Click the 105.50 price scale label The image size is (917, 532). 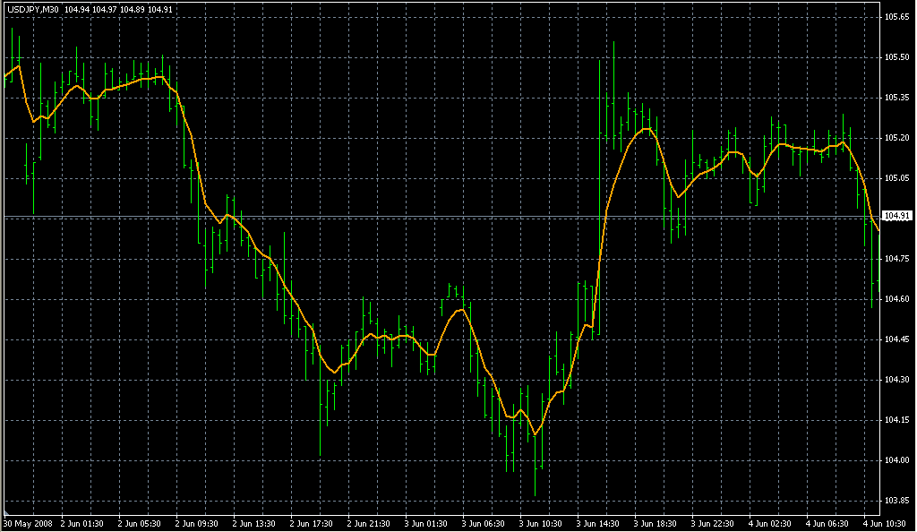point(896,56)
